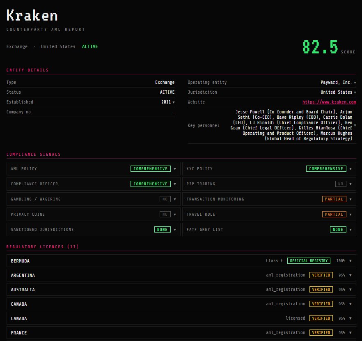
Task: Click the Sanctioned Jurisdictions NONE badge
Action: click(162, 229)
